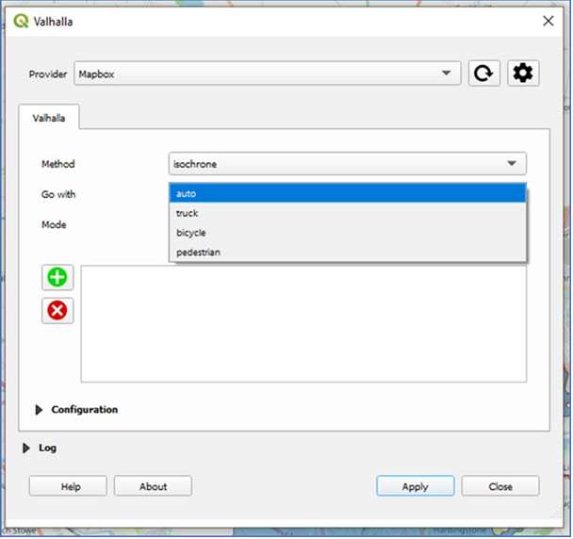Viewport: 573px width, 539px height.
Task: Click the Close button
Action: tap(500, 486)
